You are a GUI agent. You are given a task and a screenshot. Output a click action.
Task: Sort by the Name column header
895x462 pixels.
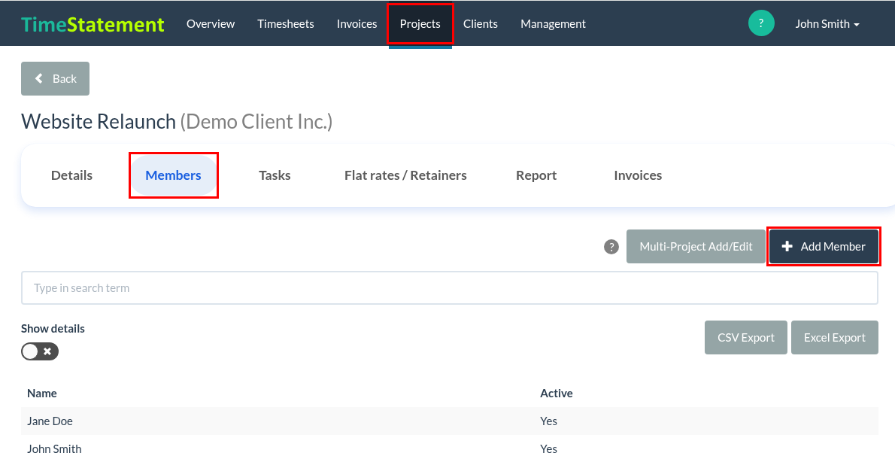point(42,394)
